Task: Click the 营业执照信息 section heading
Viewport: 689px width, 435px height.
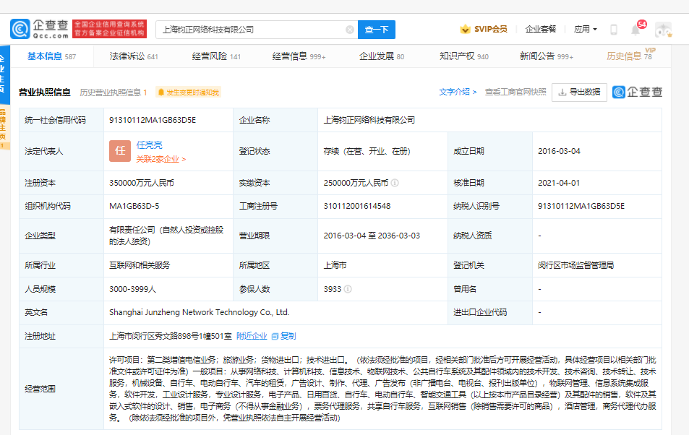Action: pos(44,92)
